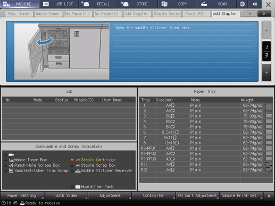This screenshot has height=206, width=275.
Task: Switch to the Waste Toner tab
Action: [47, 14]
